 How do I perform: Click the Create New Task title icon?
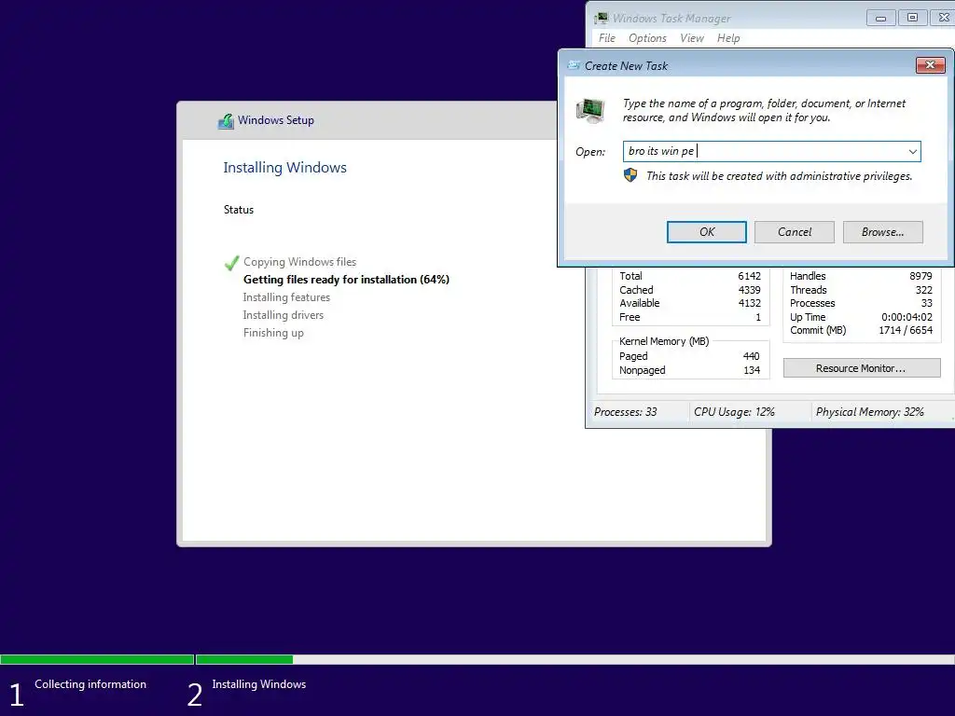(x=574, y=65)
